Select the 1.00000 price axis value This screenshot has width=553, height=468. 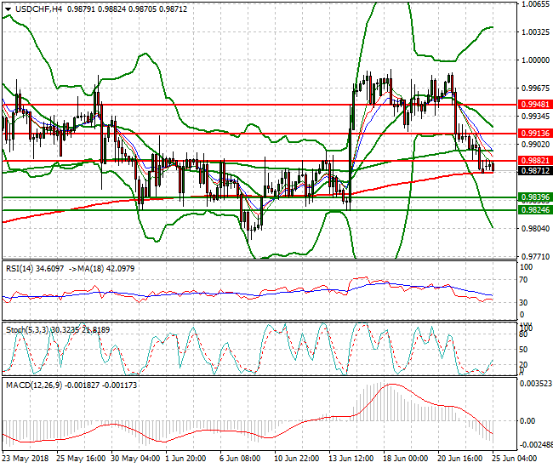pyautogui.click(x=535, y=60)
